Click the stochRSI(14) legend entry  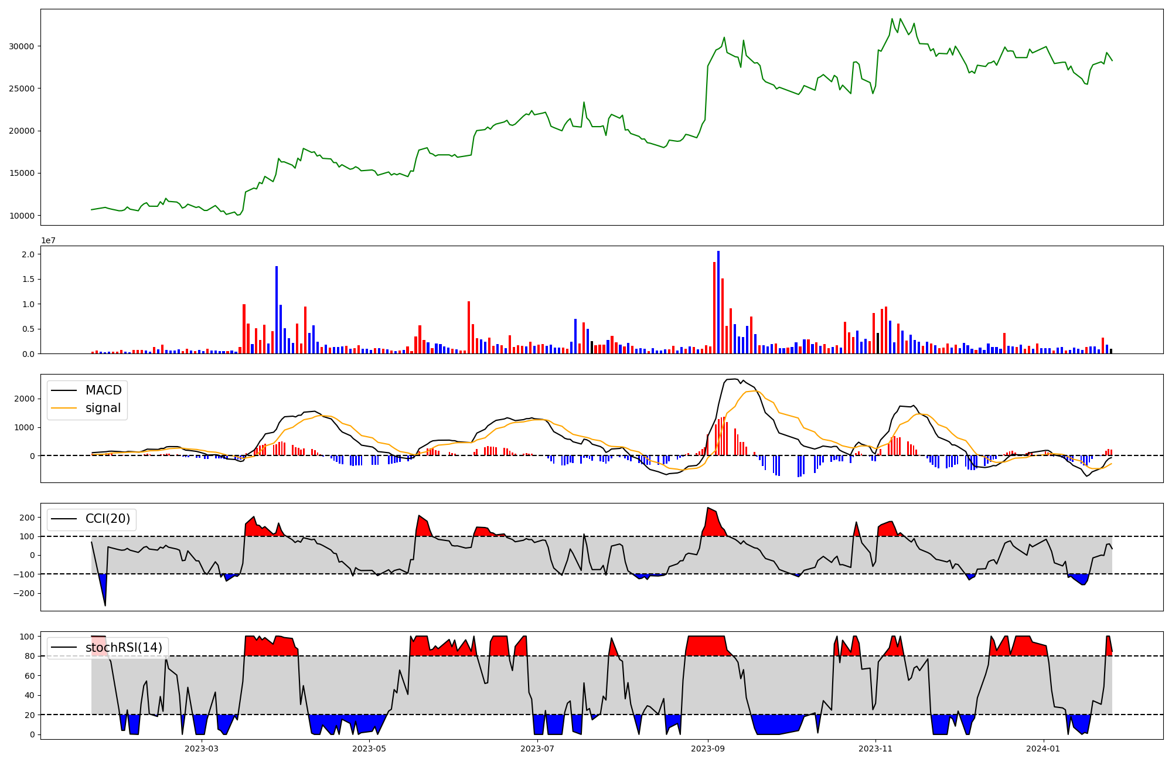point(124,648)
